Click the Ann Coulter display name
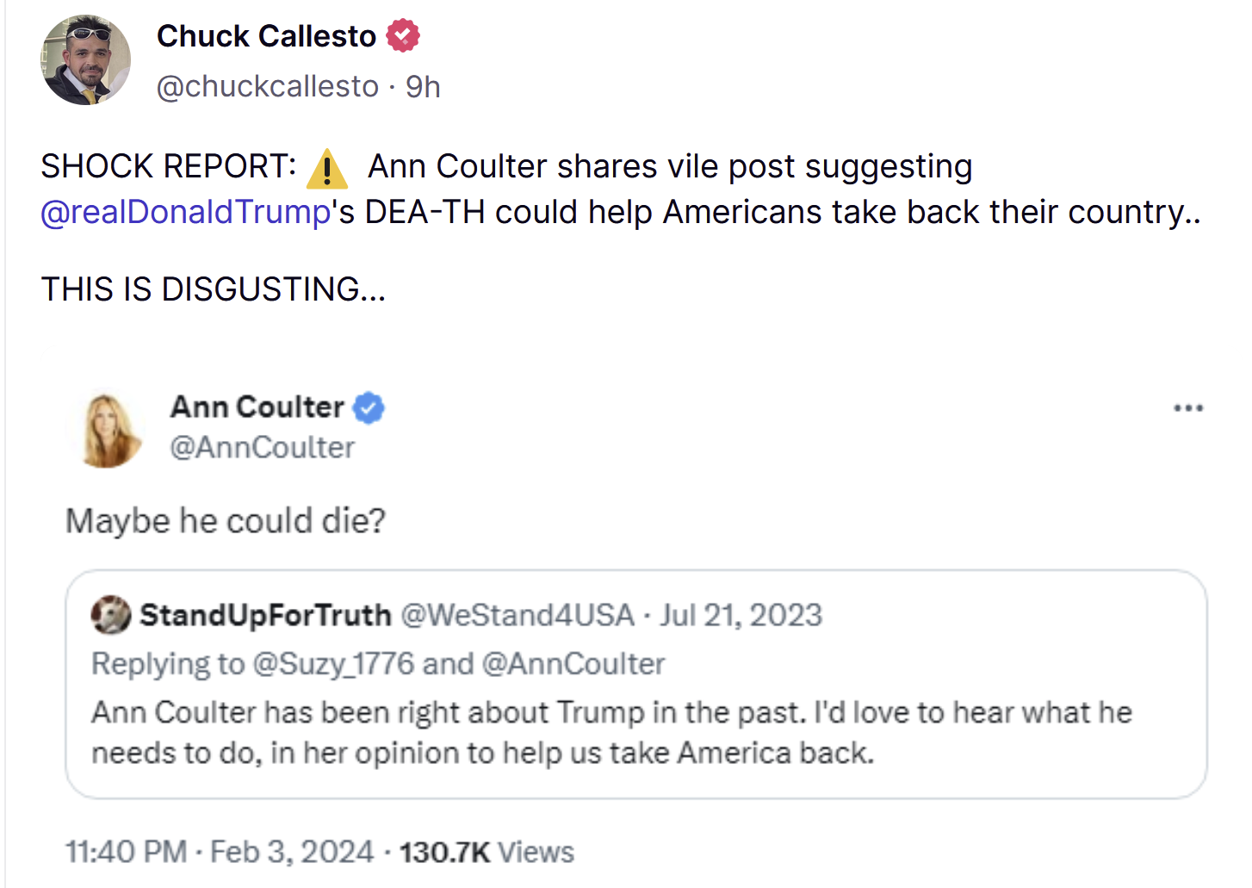 (257, 407)
